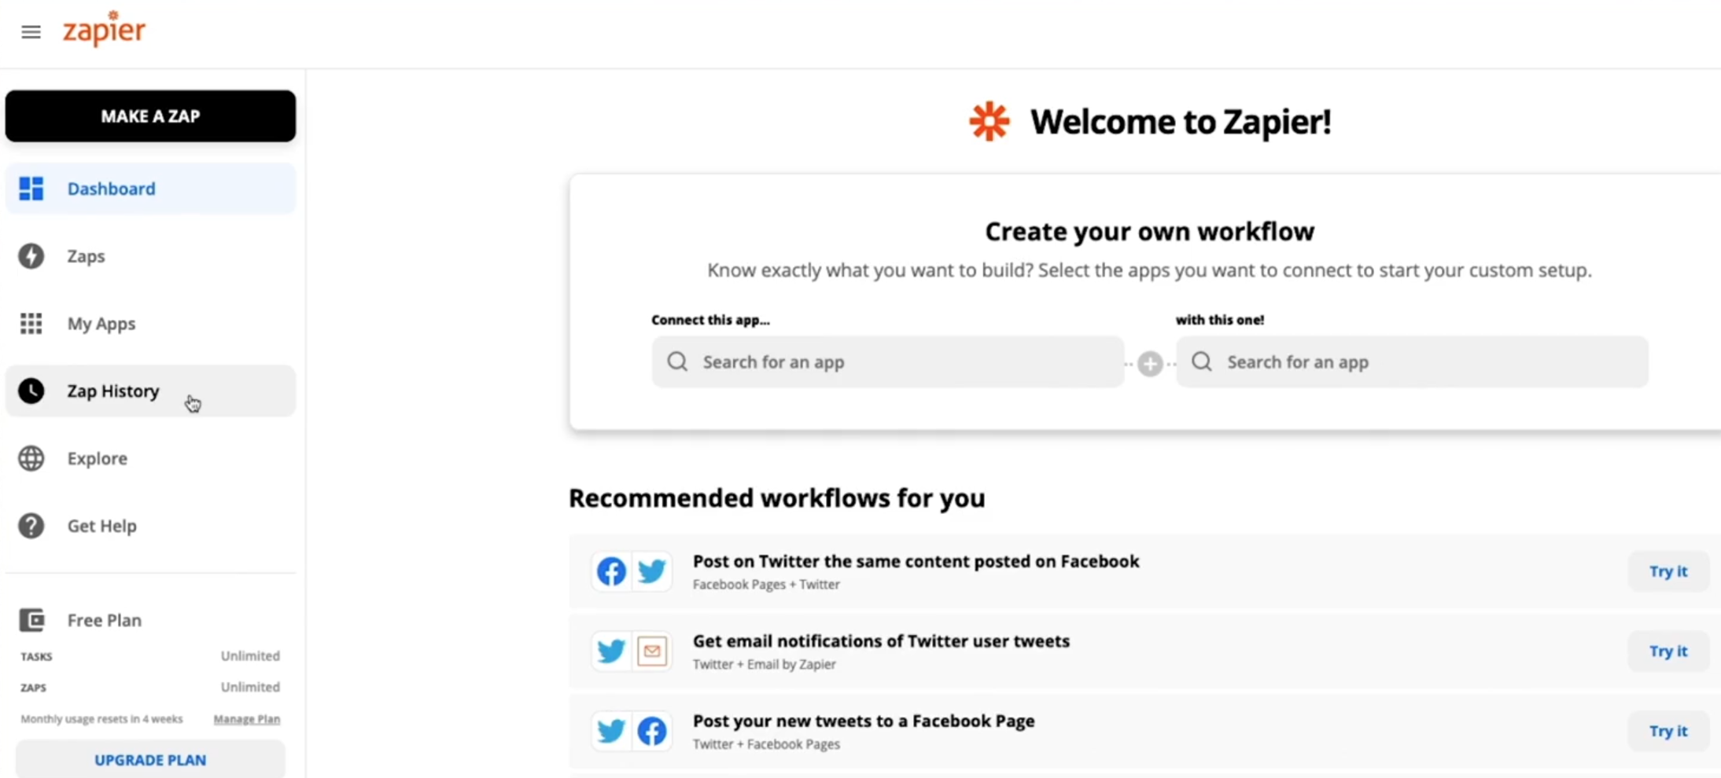The width and height of the screenshot is (1721, 778).
Task: Click the My Apps grid icon
Action: click(x=31, y=324)
